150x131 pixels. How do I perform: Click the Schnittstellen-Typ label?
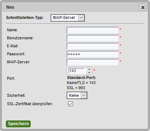(25, 18)
